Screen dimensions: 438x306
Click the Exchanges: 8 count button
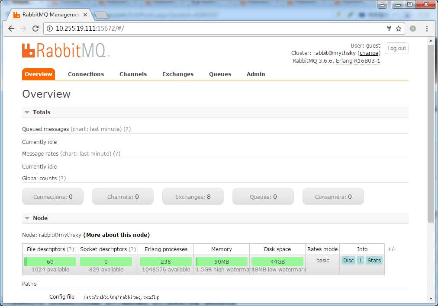coord(193,197)
